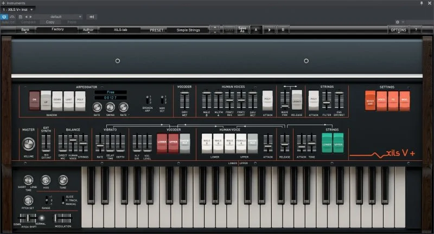The width and height of the screenshot is (434, 234).
Task: Open the Bank dropdown menu
Action: (25, 30)
